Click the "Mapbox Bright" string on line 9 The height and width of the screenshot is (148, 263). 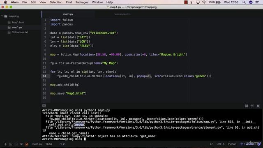pos(173,54)
